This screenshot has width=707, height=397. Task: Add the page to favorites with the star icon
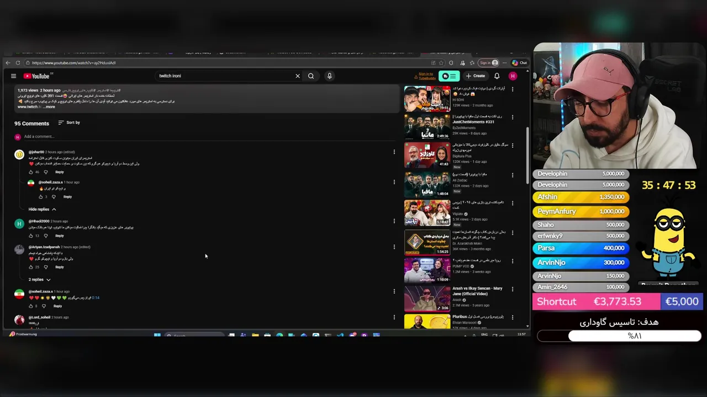(441, 63)
